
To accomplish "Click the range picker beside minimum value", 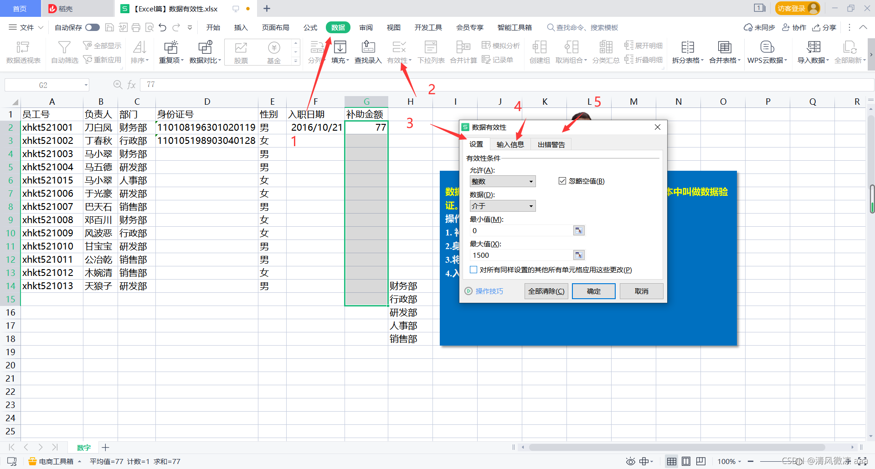I will coord(578,230).
